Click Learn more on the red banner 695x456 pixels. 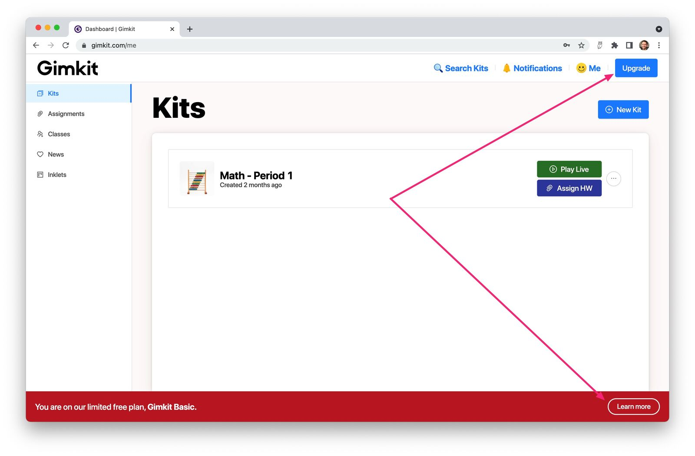(x=633, y=407)
